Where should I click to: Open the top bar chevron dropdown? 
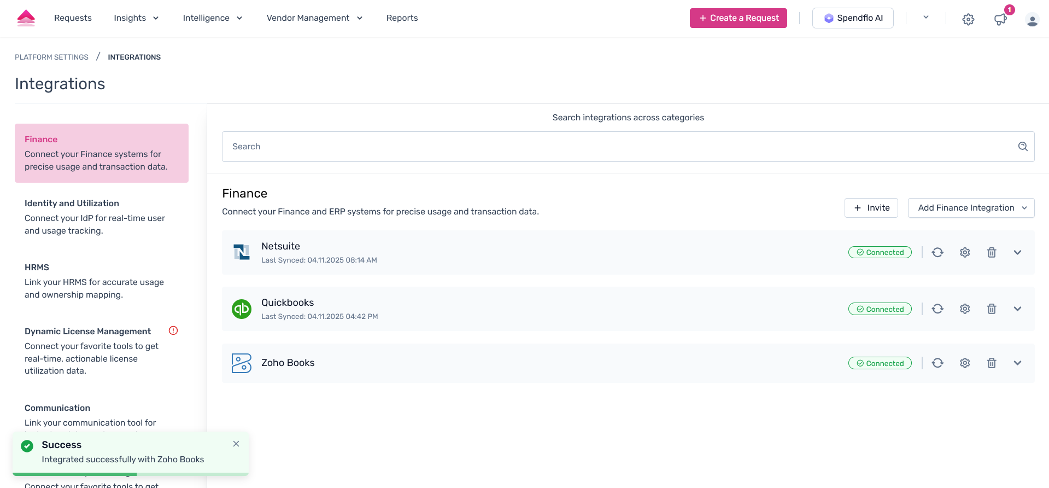[926, 18]
